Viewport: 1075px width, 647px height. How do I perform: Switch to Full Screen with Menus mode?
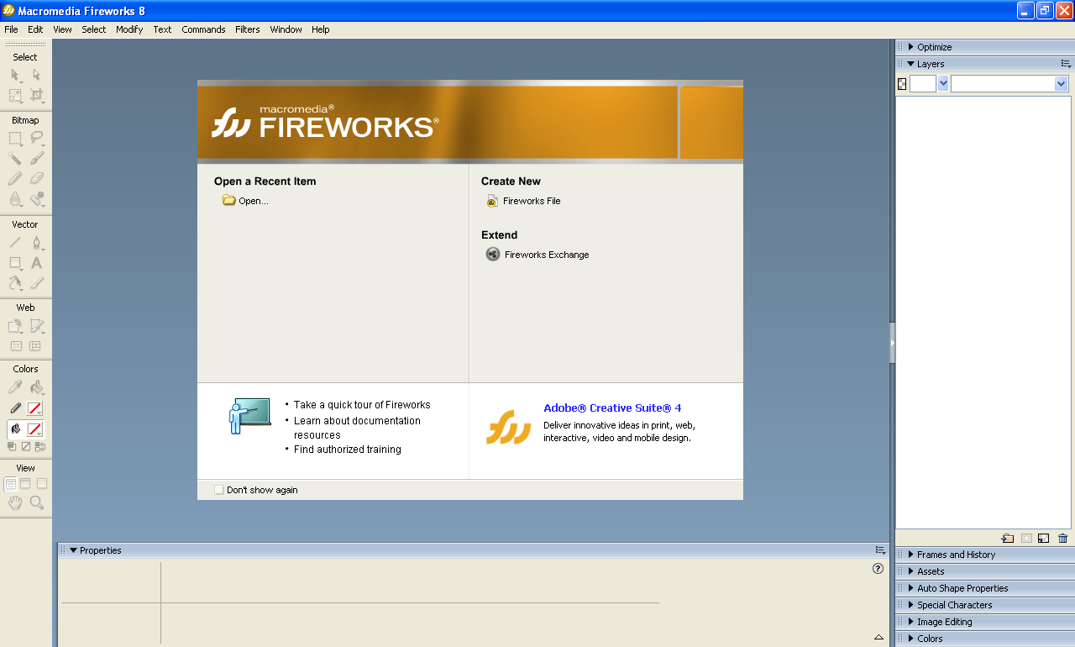[x=25, y=483]
